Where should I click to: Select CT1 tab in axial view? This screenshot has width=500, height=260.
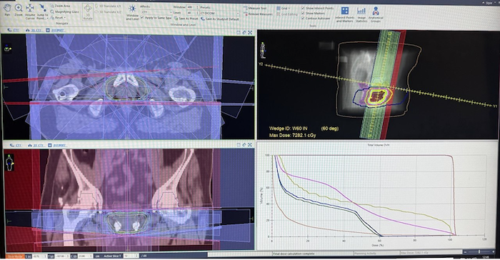click(14, 30)
